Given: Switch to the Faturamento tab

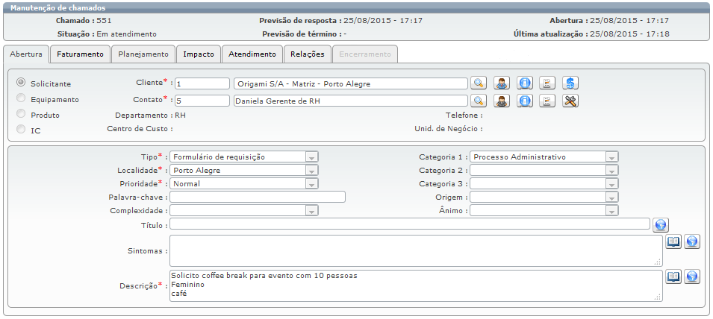Looking at the screenshot, I should [x=80, y=54].
